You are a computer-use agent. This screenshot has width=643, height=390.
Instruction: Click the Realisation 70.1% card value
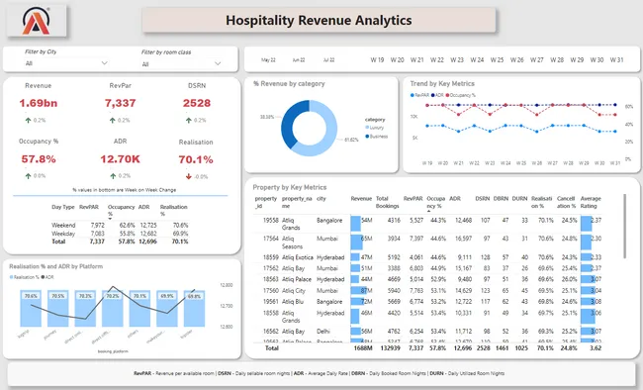click(x=196, y=159)
